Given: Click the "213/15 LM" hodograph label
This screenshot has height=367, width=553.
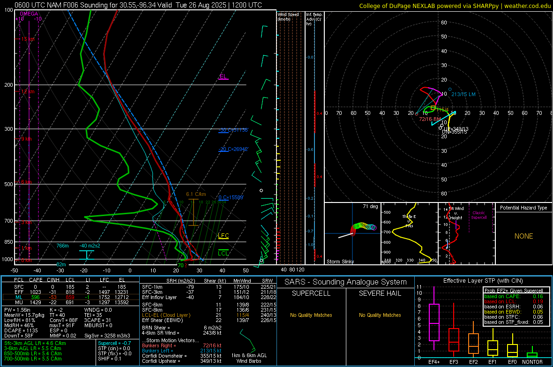Looking at the screenshot, I should click(x=463, y=94).
